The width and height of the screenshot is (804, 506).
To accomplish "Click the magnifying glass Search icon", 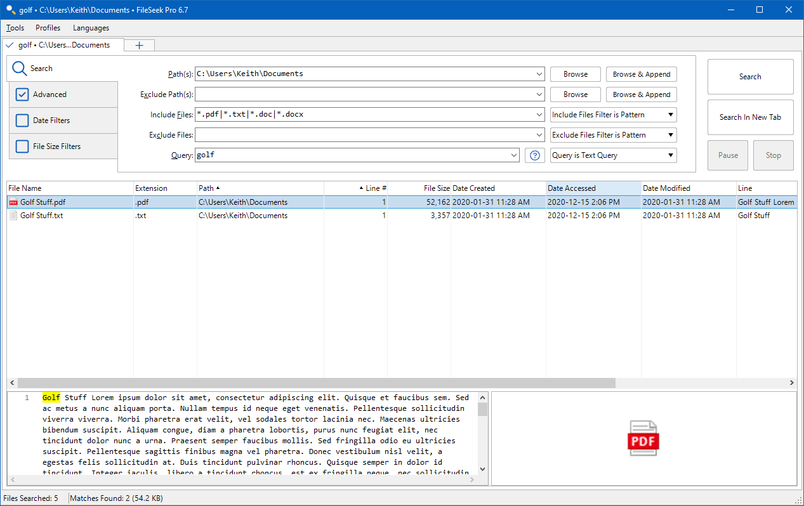I will pyautogui.click(x=20, y=68).
